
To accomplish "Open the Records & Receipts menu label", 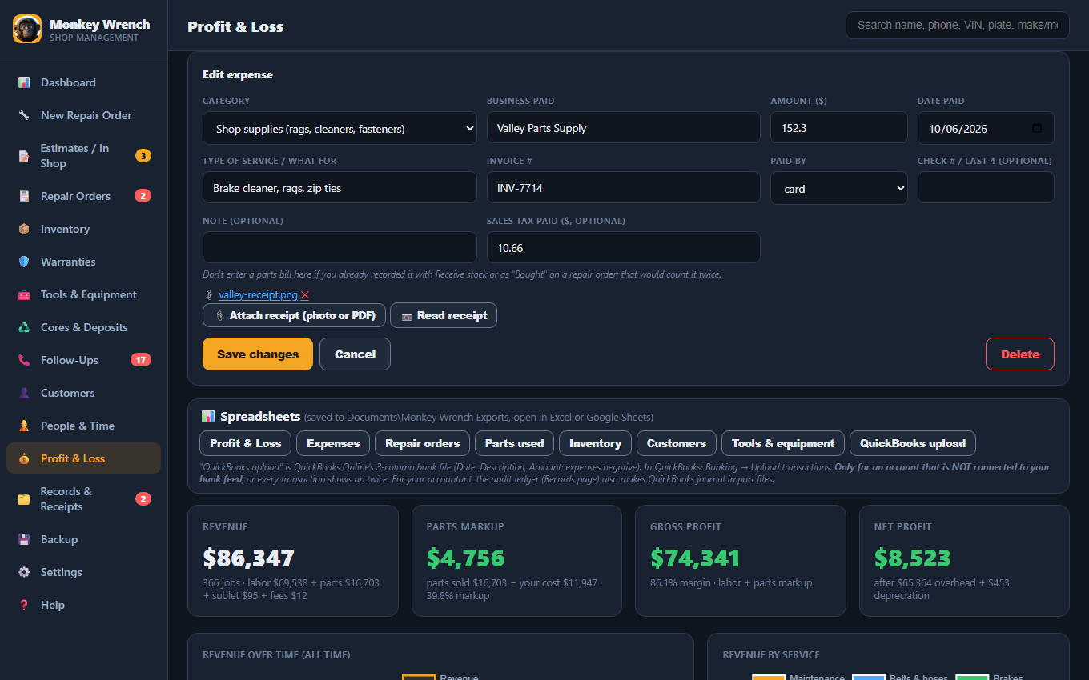I will (x=66, y=499).
